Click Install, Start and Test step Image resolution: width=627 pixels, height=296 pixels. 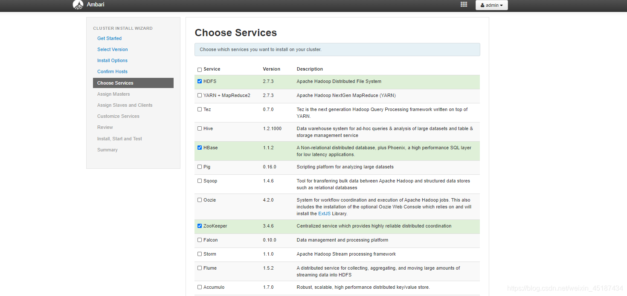[x=119, y=139]
